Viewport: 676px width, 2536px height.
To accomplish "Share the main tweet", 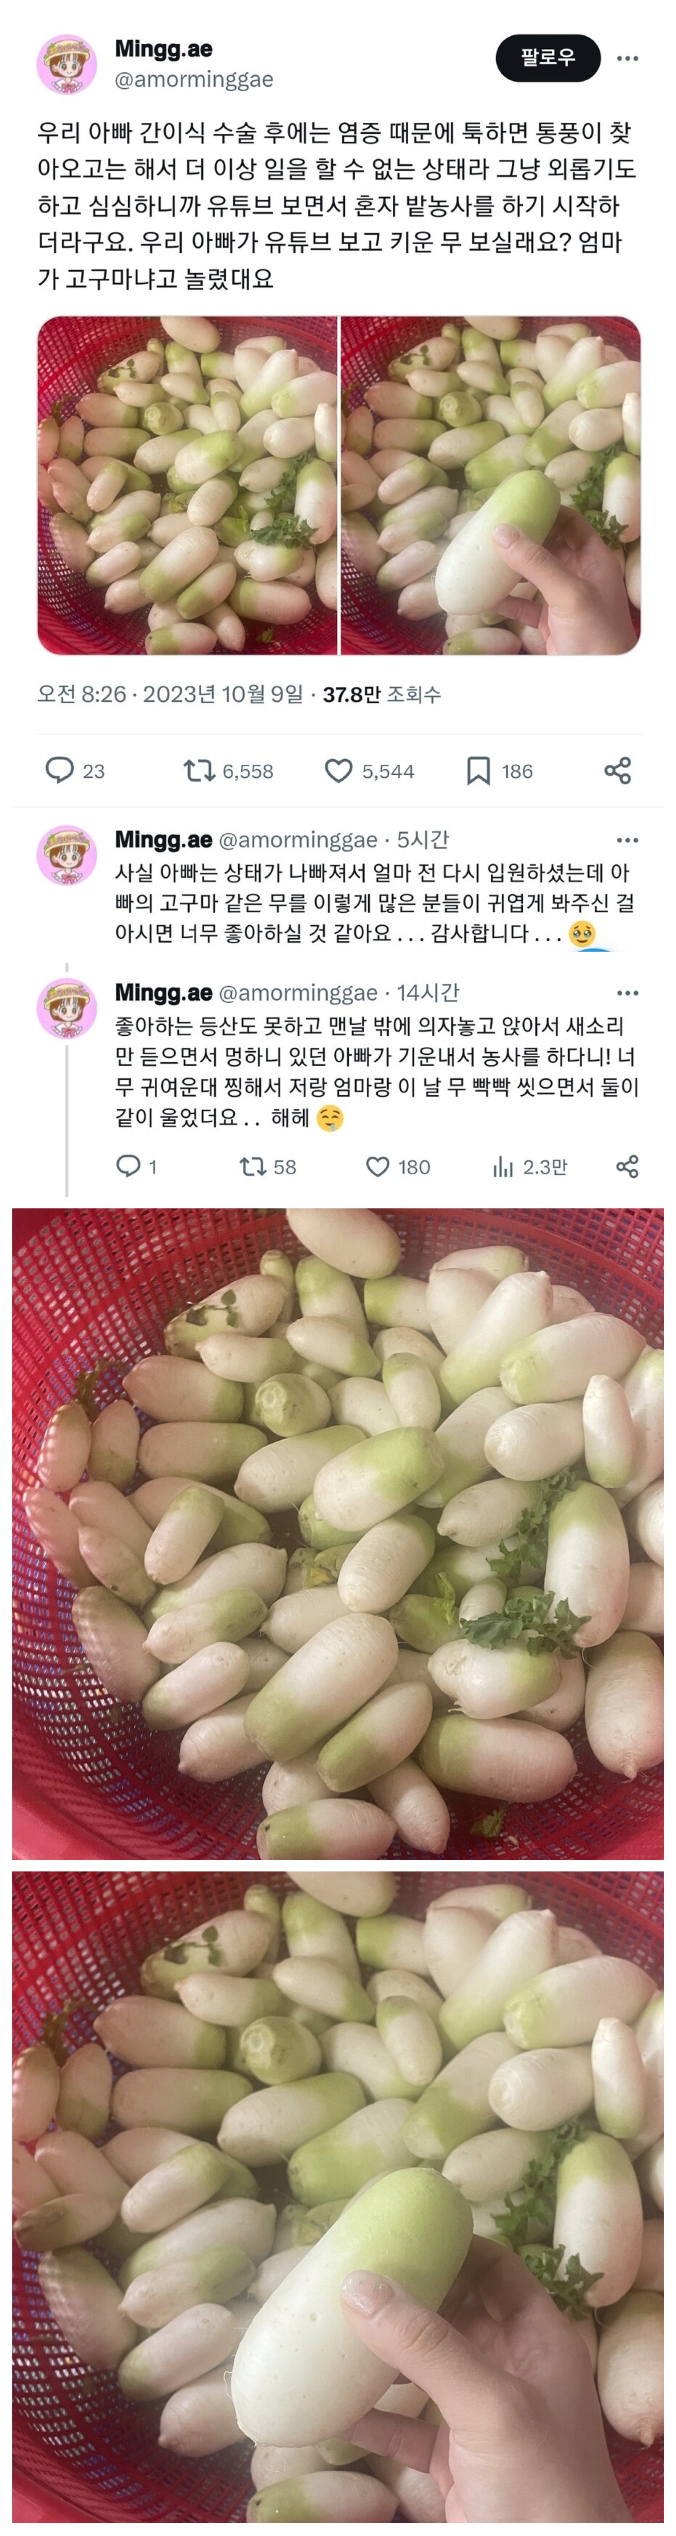I will click(x=617, y=770).
